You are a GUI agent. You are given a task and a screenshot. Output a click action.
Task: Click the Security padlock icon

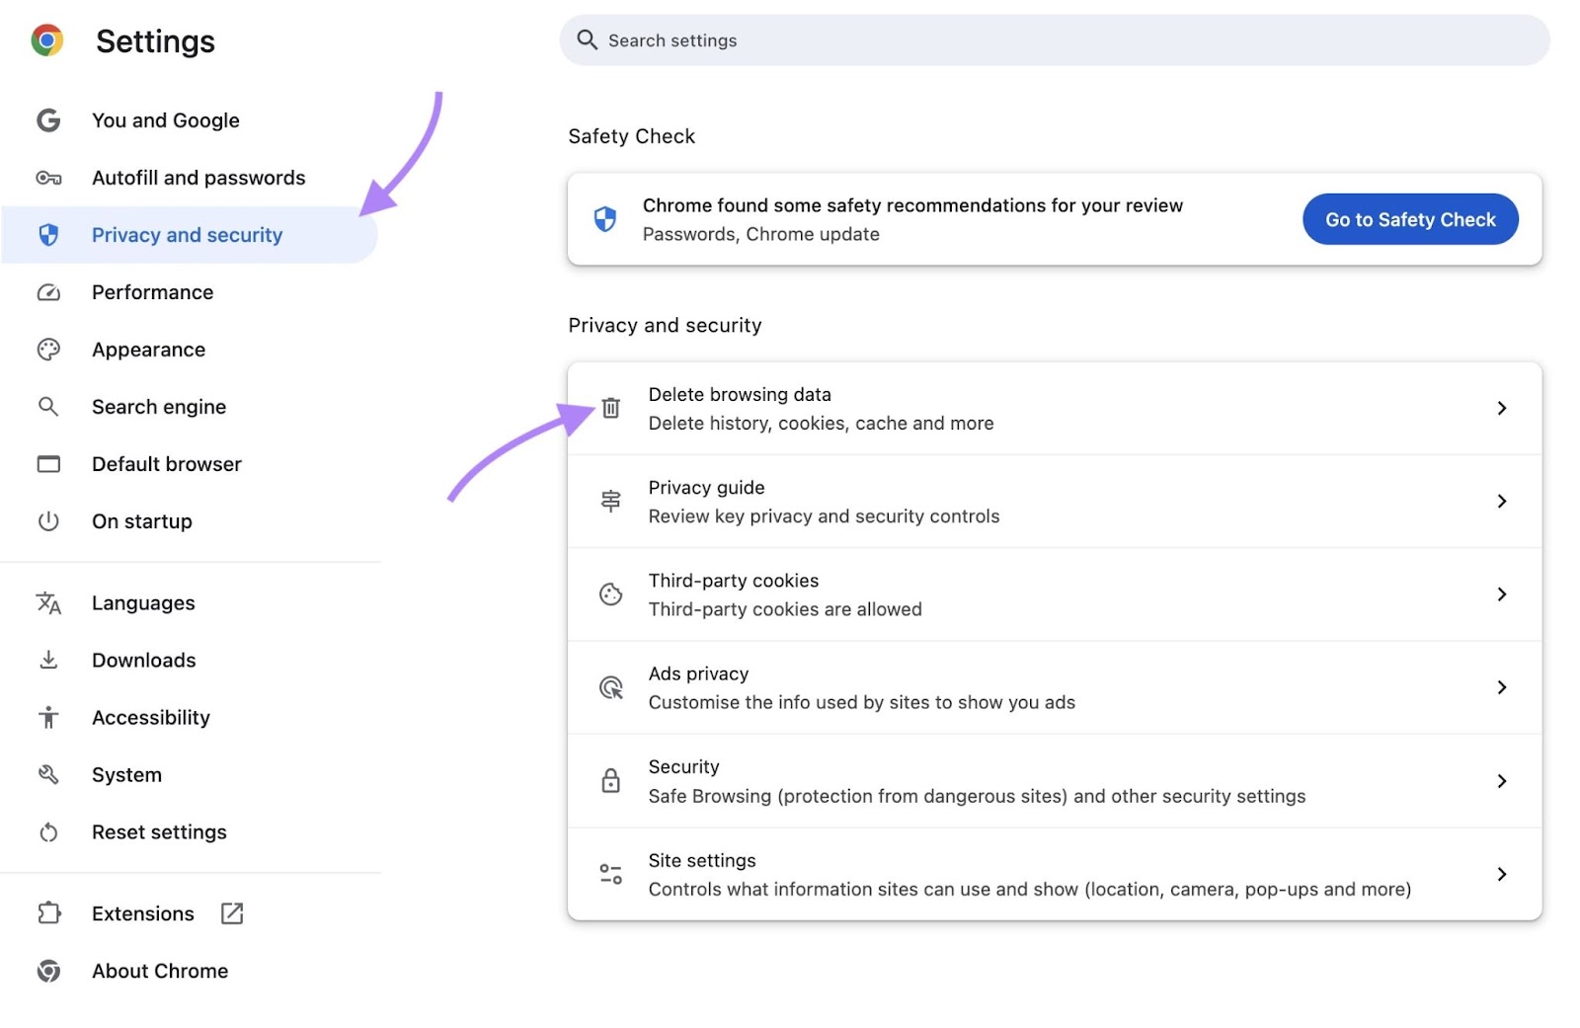click(x=611, y=780)
